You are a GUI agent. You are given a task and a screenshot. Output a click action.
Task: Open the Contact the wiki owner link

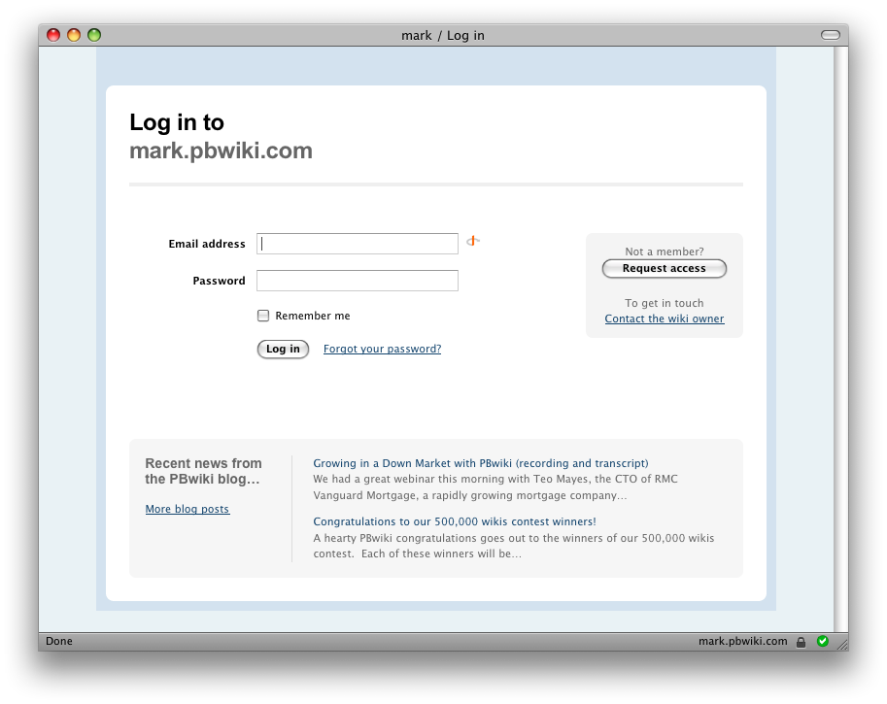[664, 318]
